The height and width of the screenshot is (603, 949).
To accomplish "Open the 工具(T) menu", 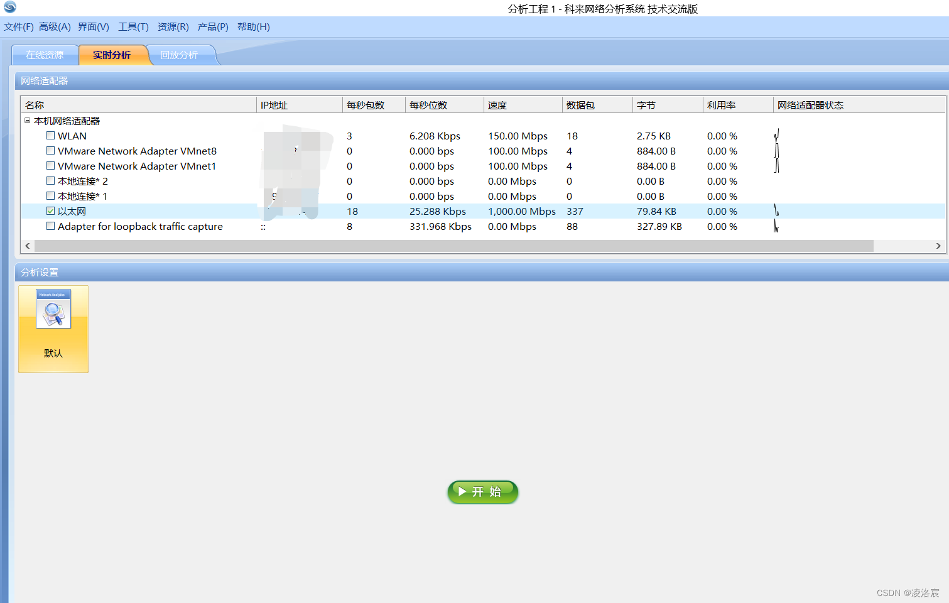I will pos(133,27).
